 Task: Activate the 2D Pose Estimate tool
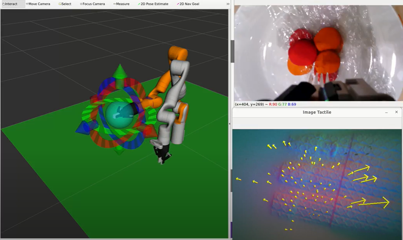[153, 4]
